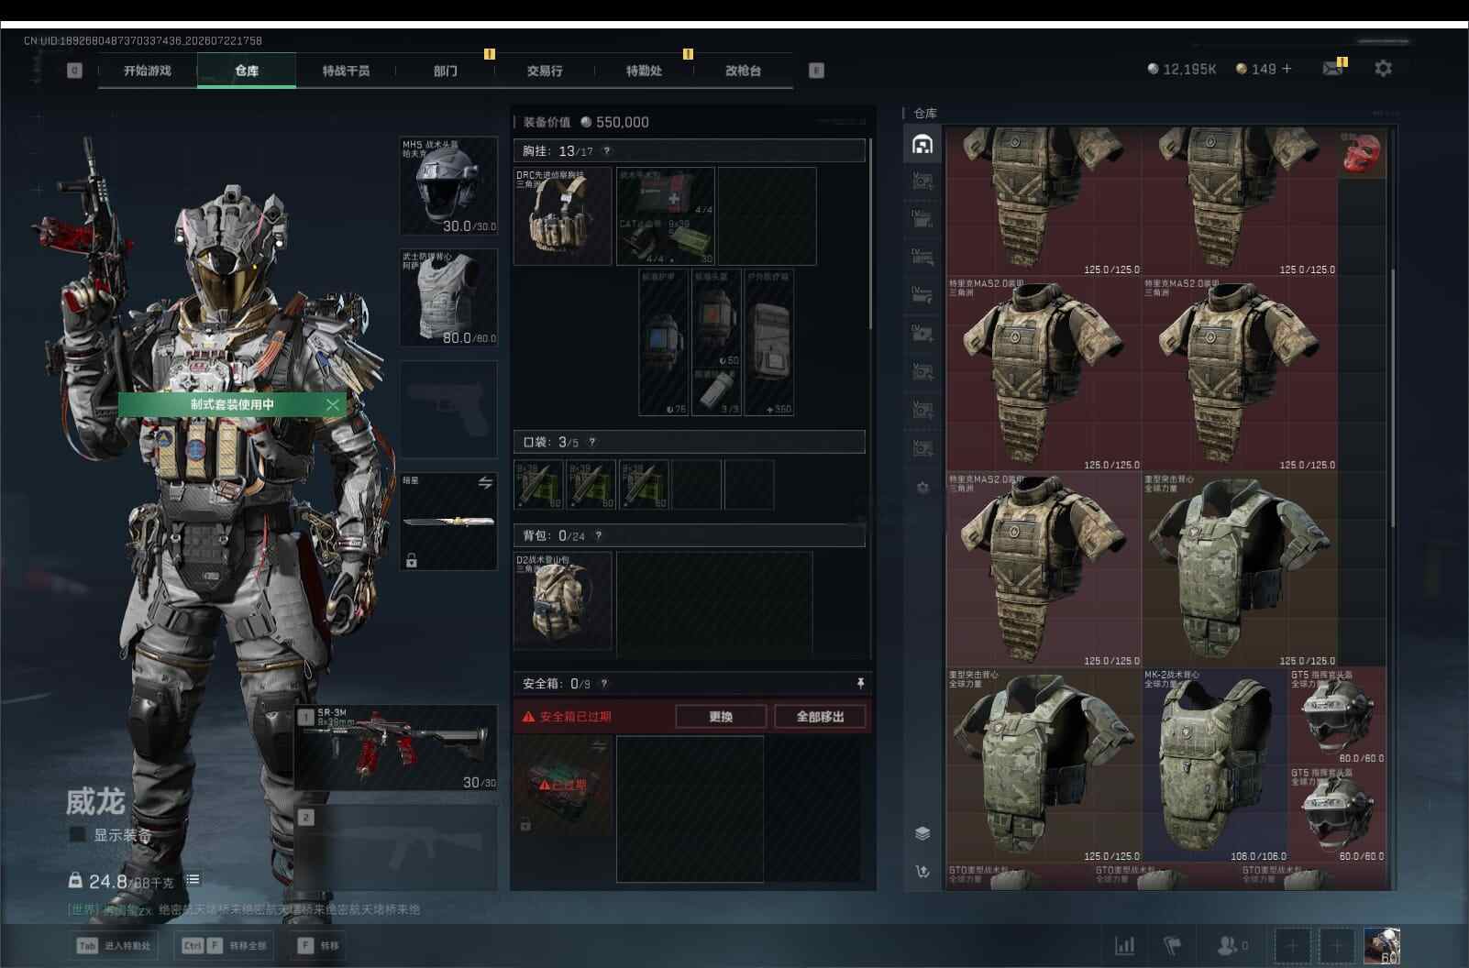Screen dimensions: 1469x968
Task: Click the 装备价值 550,000 value
Action: [614, 122]
